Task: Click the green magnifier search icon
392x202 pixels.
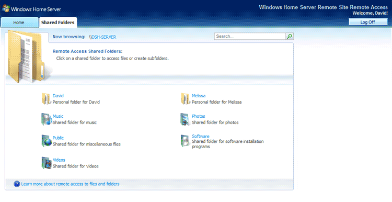Action: coord(290,36)
